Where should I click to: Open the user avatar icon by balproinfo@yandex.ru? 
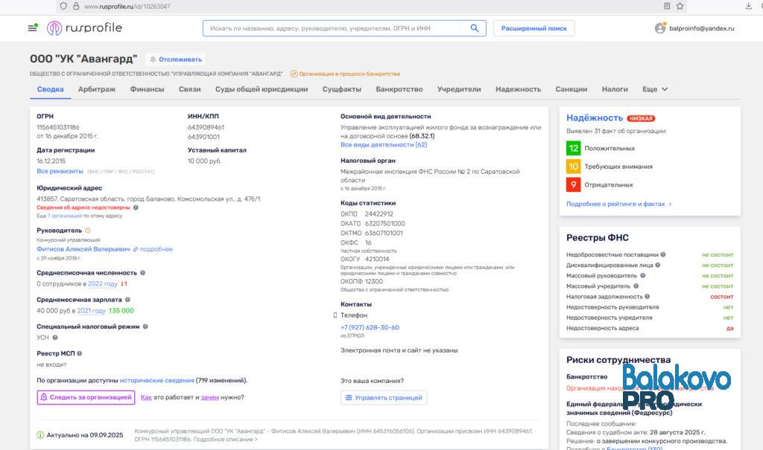[x=660, y=28]
